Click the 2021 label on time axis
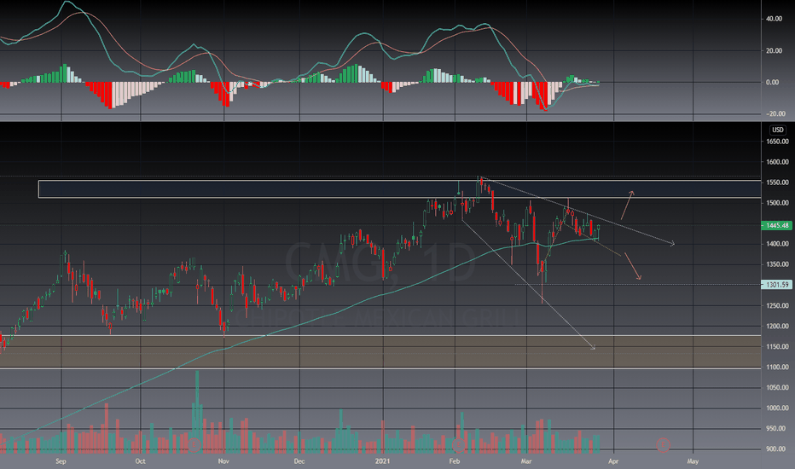 pos(383,461)
